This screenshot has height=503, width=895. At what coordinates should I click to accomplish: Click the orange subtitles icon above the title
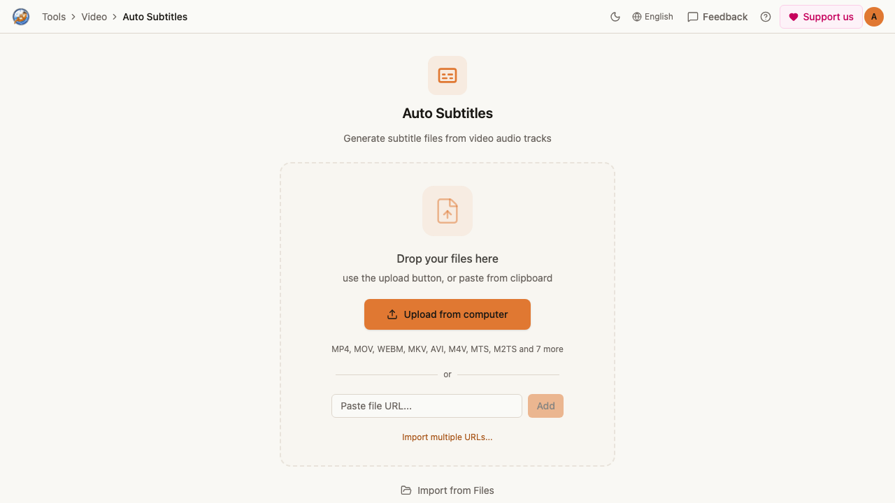[447, 75]
